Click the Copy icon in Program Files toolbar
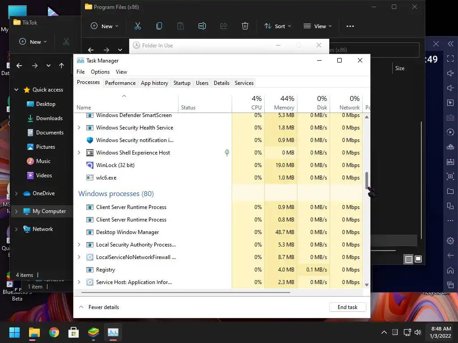The height and width of the screenshot is (343, 458). coord(159,26)
